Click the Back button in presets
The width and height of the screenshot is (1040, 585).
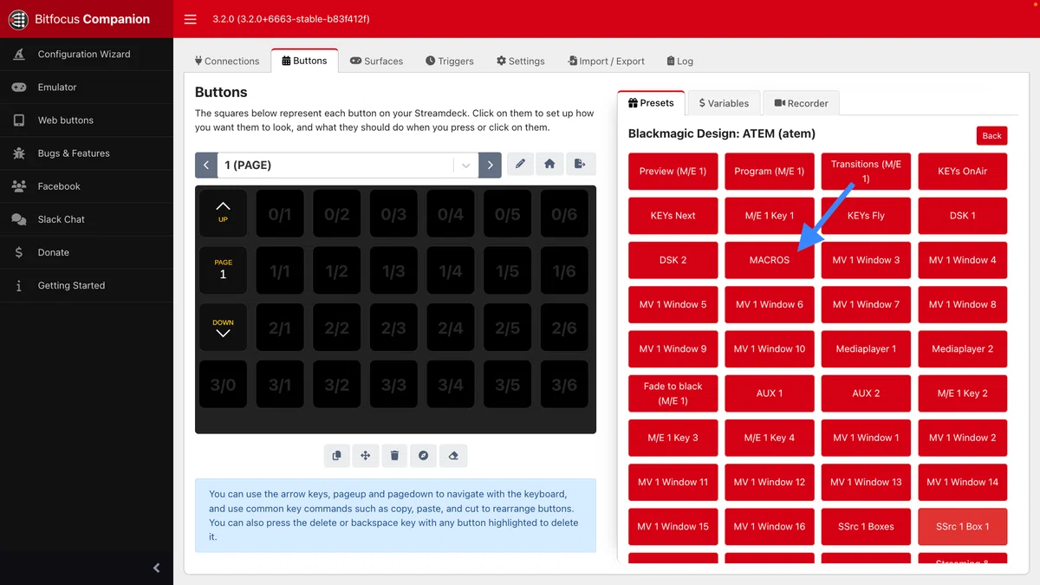click(x=991, y=135)
